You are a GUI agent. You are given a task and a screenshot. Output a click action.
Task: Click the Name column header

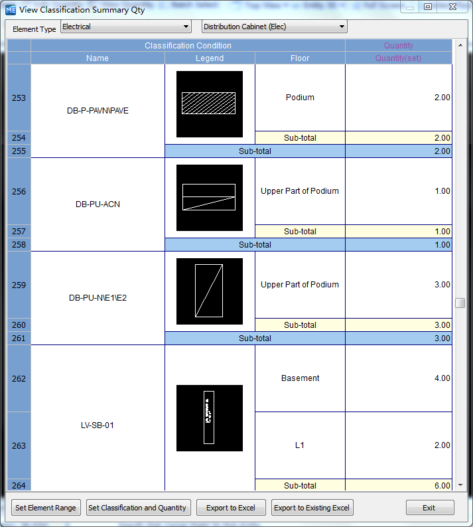[98, 58]
